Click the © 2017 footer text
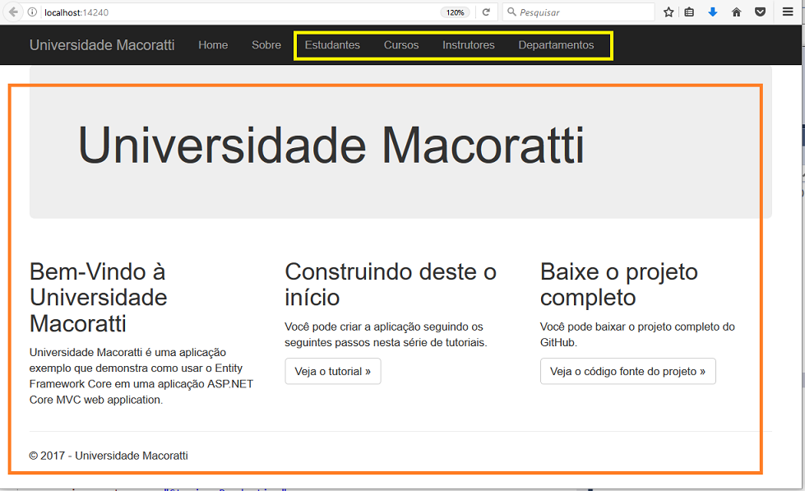 [x=109, y=456]
